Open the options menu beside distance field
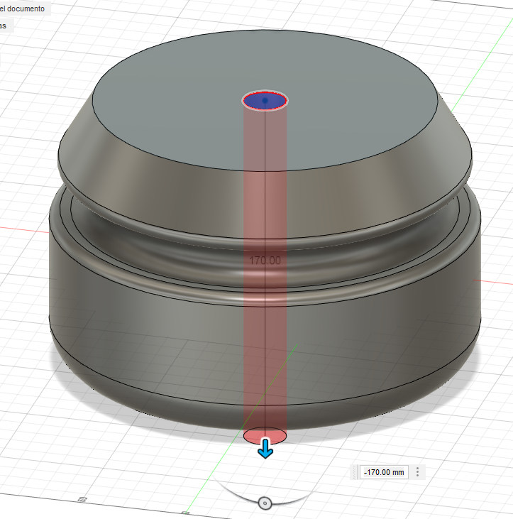513x519 pixels. tap(417, 472)
